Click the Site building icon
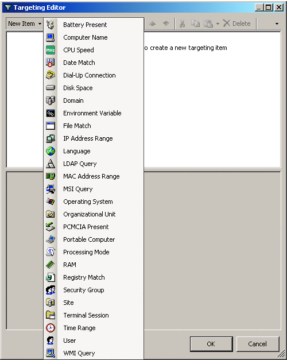 51,303
